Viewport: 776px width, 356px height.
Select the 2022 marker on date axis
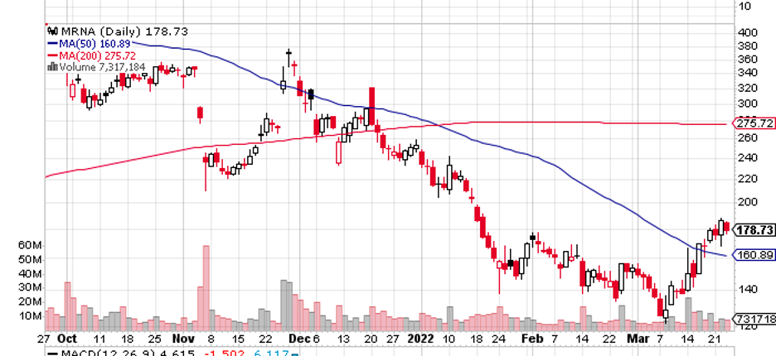point(421,339)
